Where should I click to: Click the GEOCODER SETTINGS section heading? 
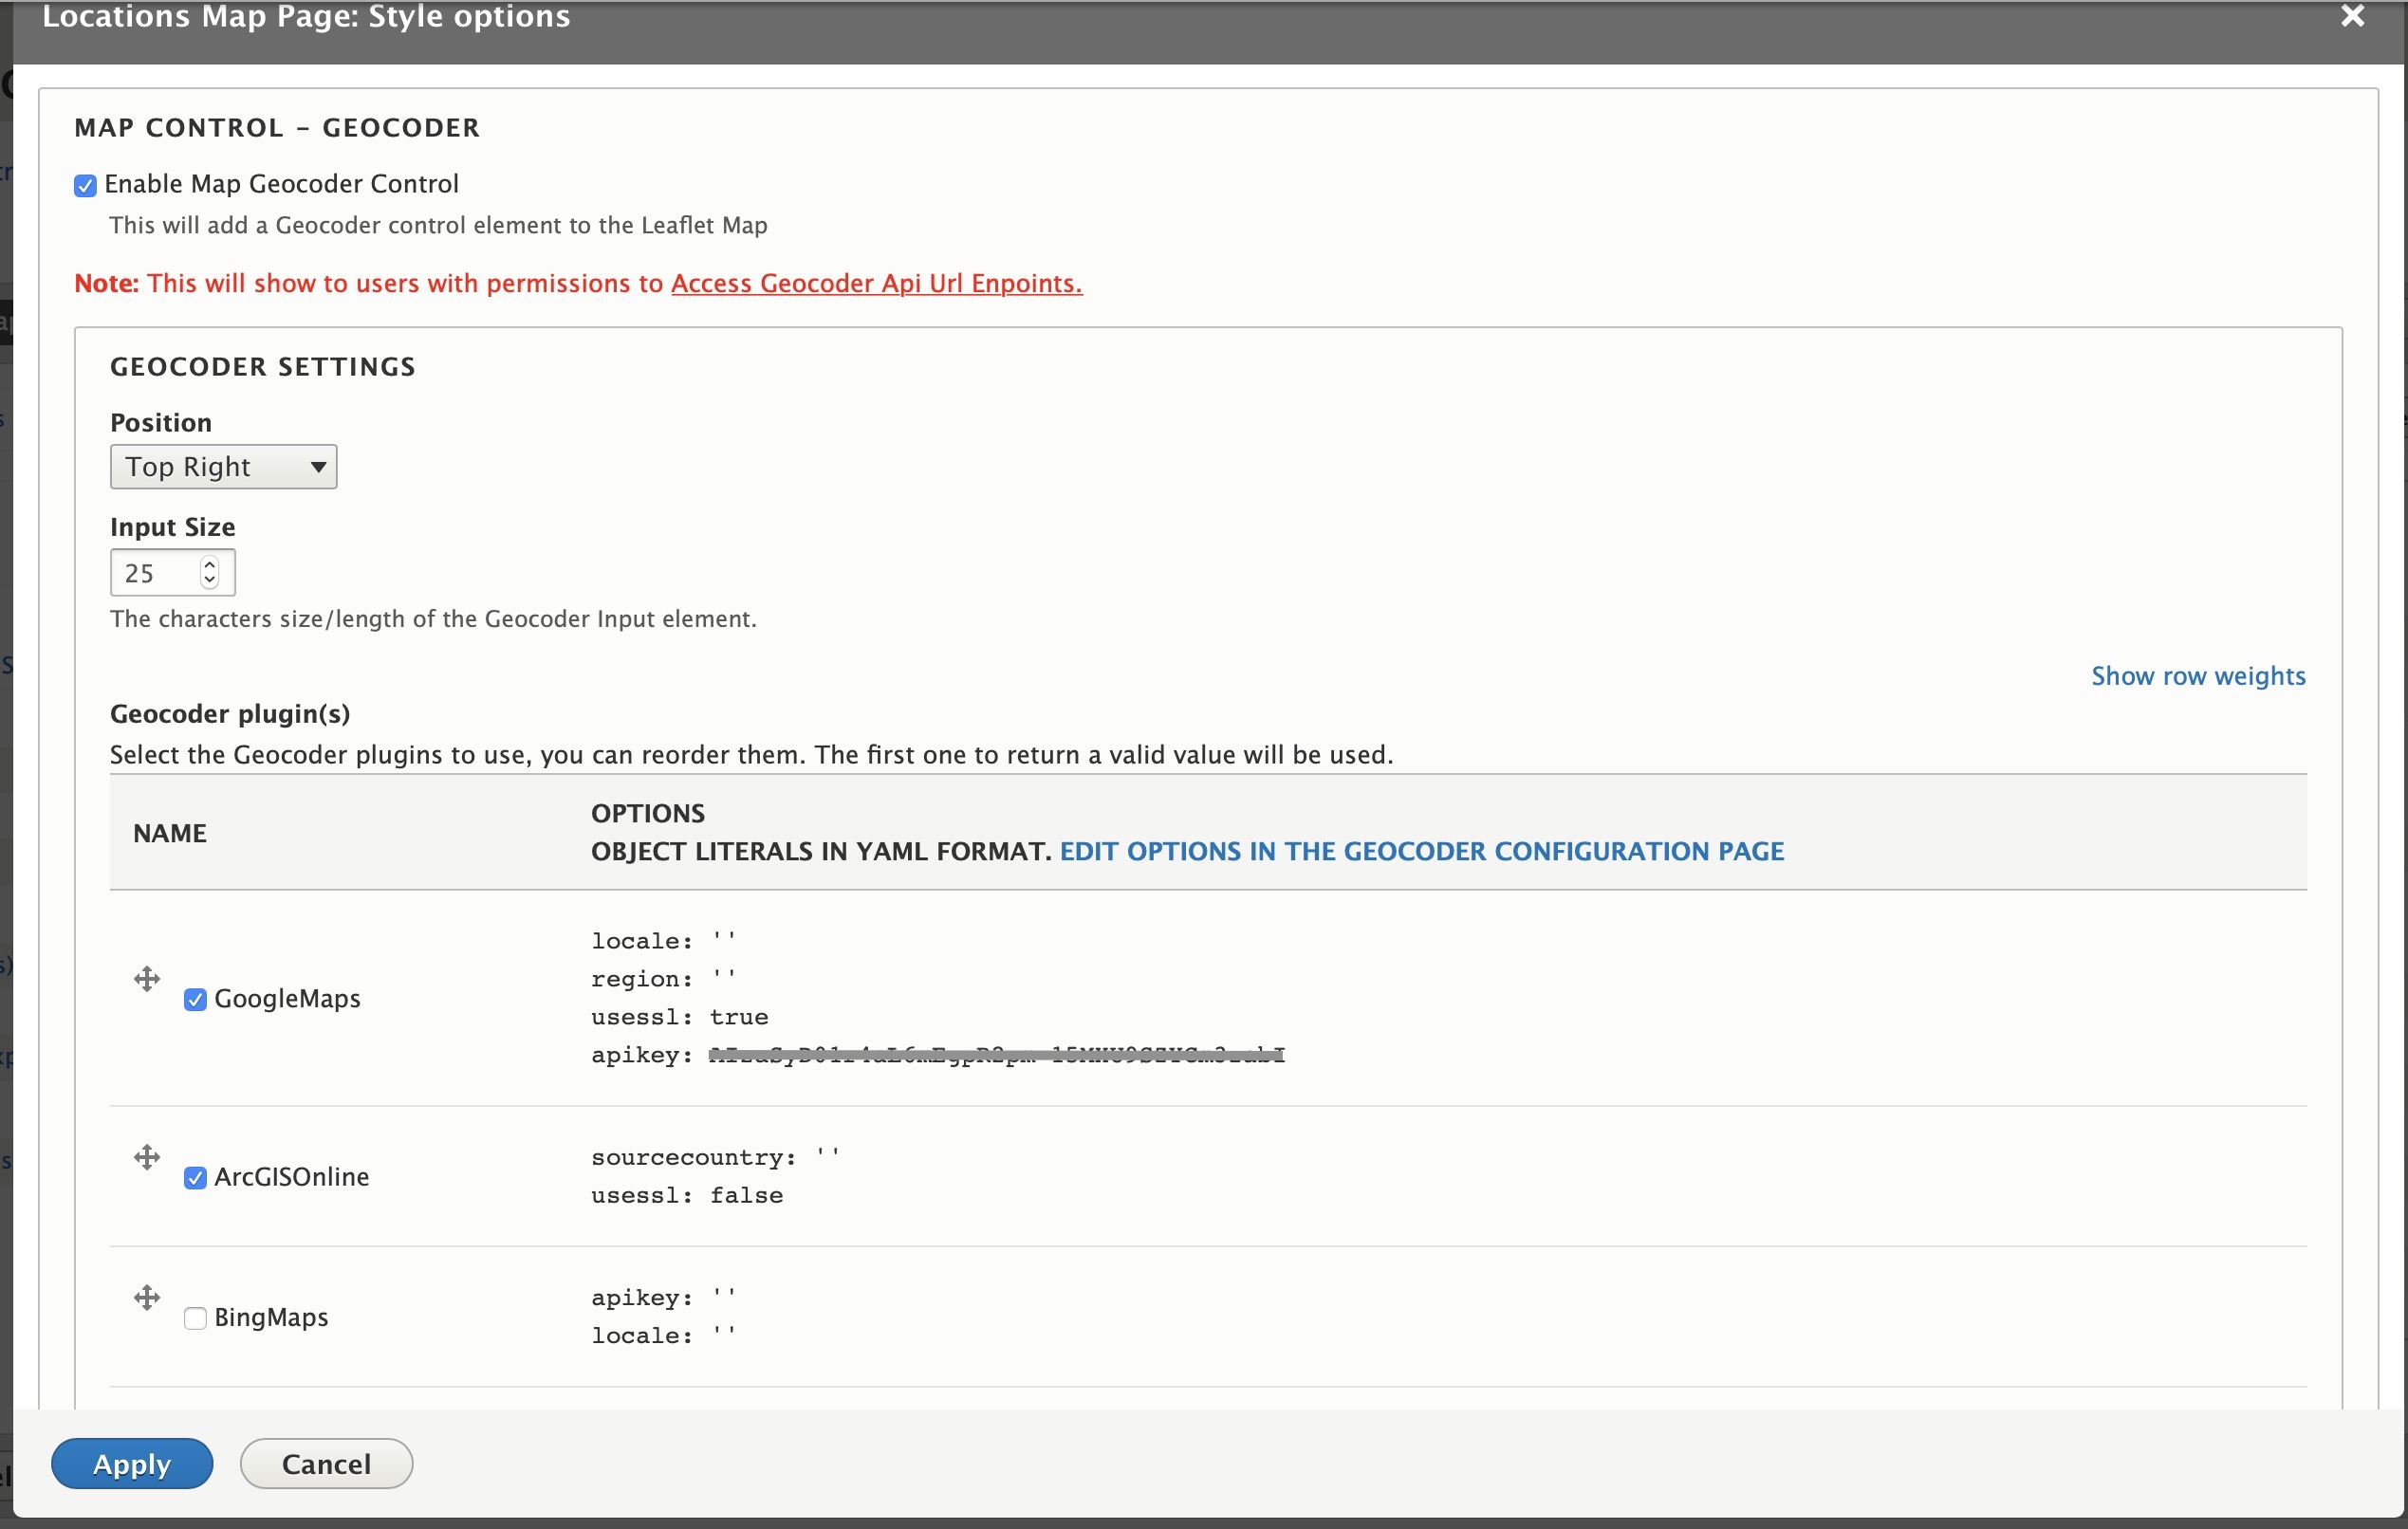coord(262,366)
